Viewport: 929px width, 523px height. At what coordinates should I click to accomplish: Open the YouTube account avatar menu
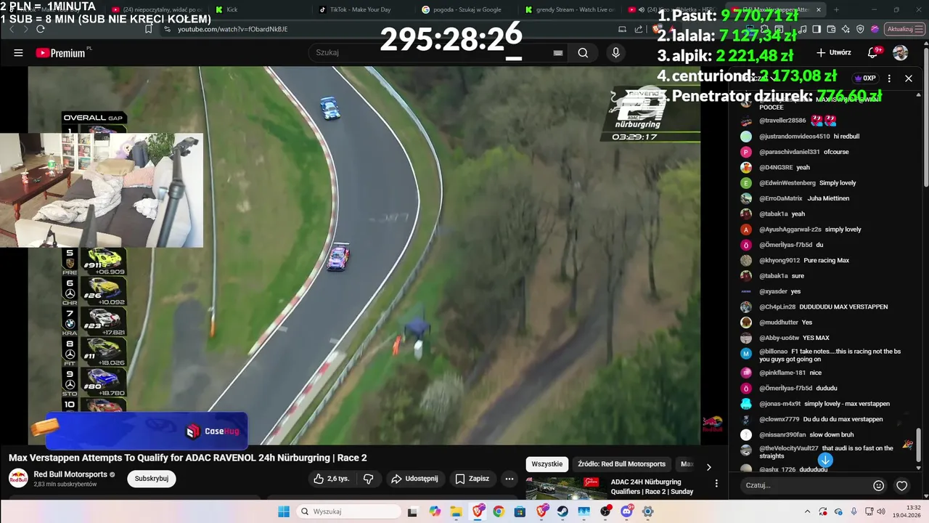point(900,53)
